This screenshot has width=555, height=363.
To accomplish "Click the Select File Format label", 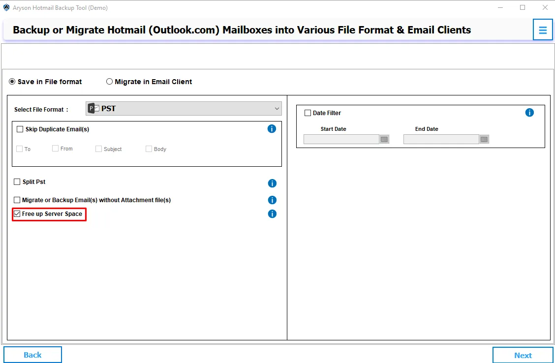I will click(41, 110).
